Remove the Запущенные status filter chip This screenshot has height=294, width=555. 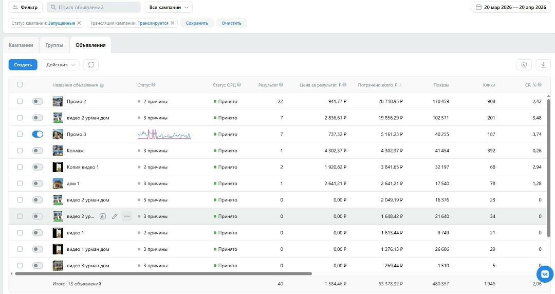coord(79,23)
